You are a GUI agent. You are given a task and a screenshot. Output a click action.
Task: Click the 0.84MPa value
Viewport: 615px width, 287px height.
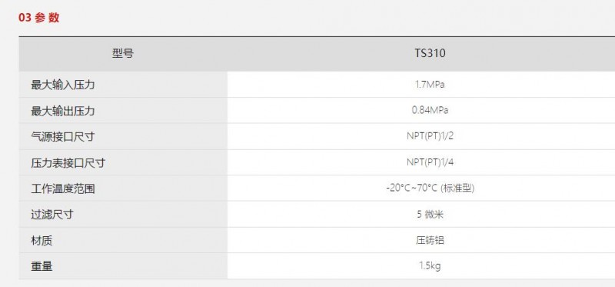(x=430, y=110)
